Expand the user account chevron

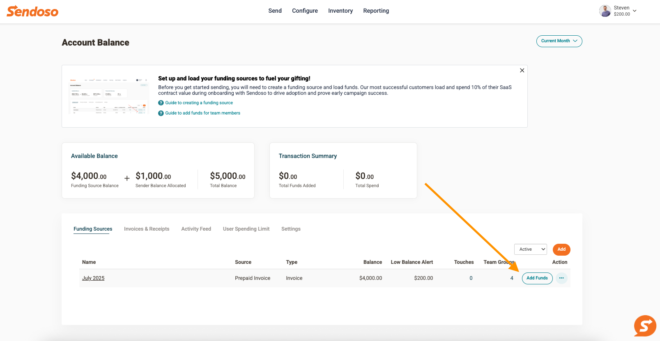635,11
